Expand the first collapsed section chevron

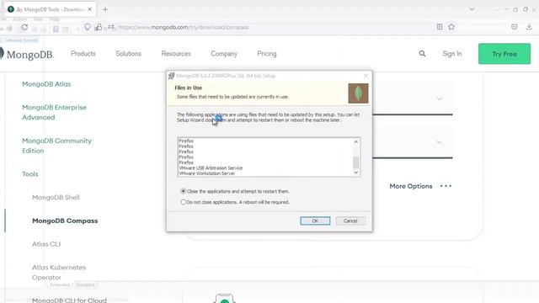click(x=439, y=99)
